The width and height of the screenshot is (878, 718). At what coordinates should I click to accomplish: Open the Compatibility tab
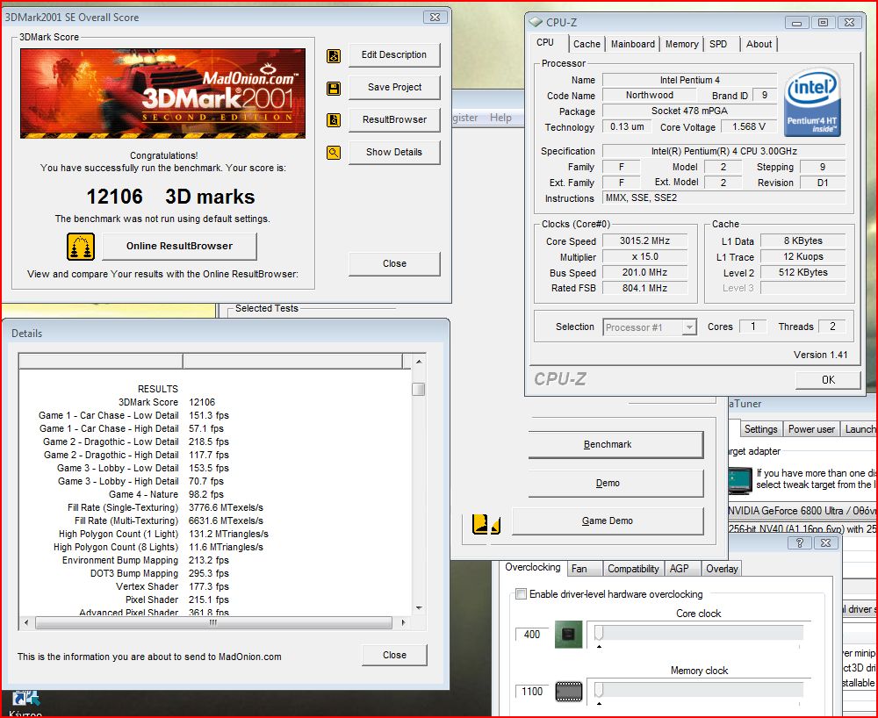pyautogui.click(x=633, y=569)
